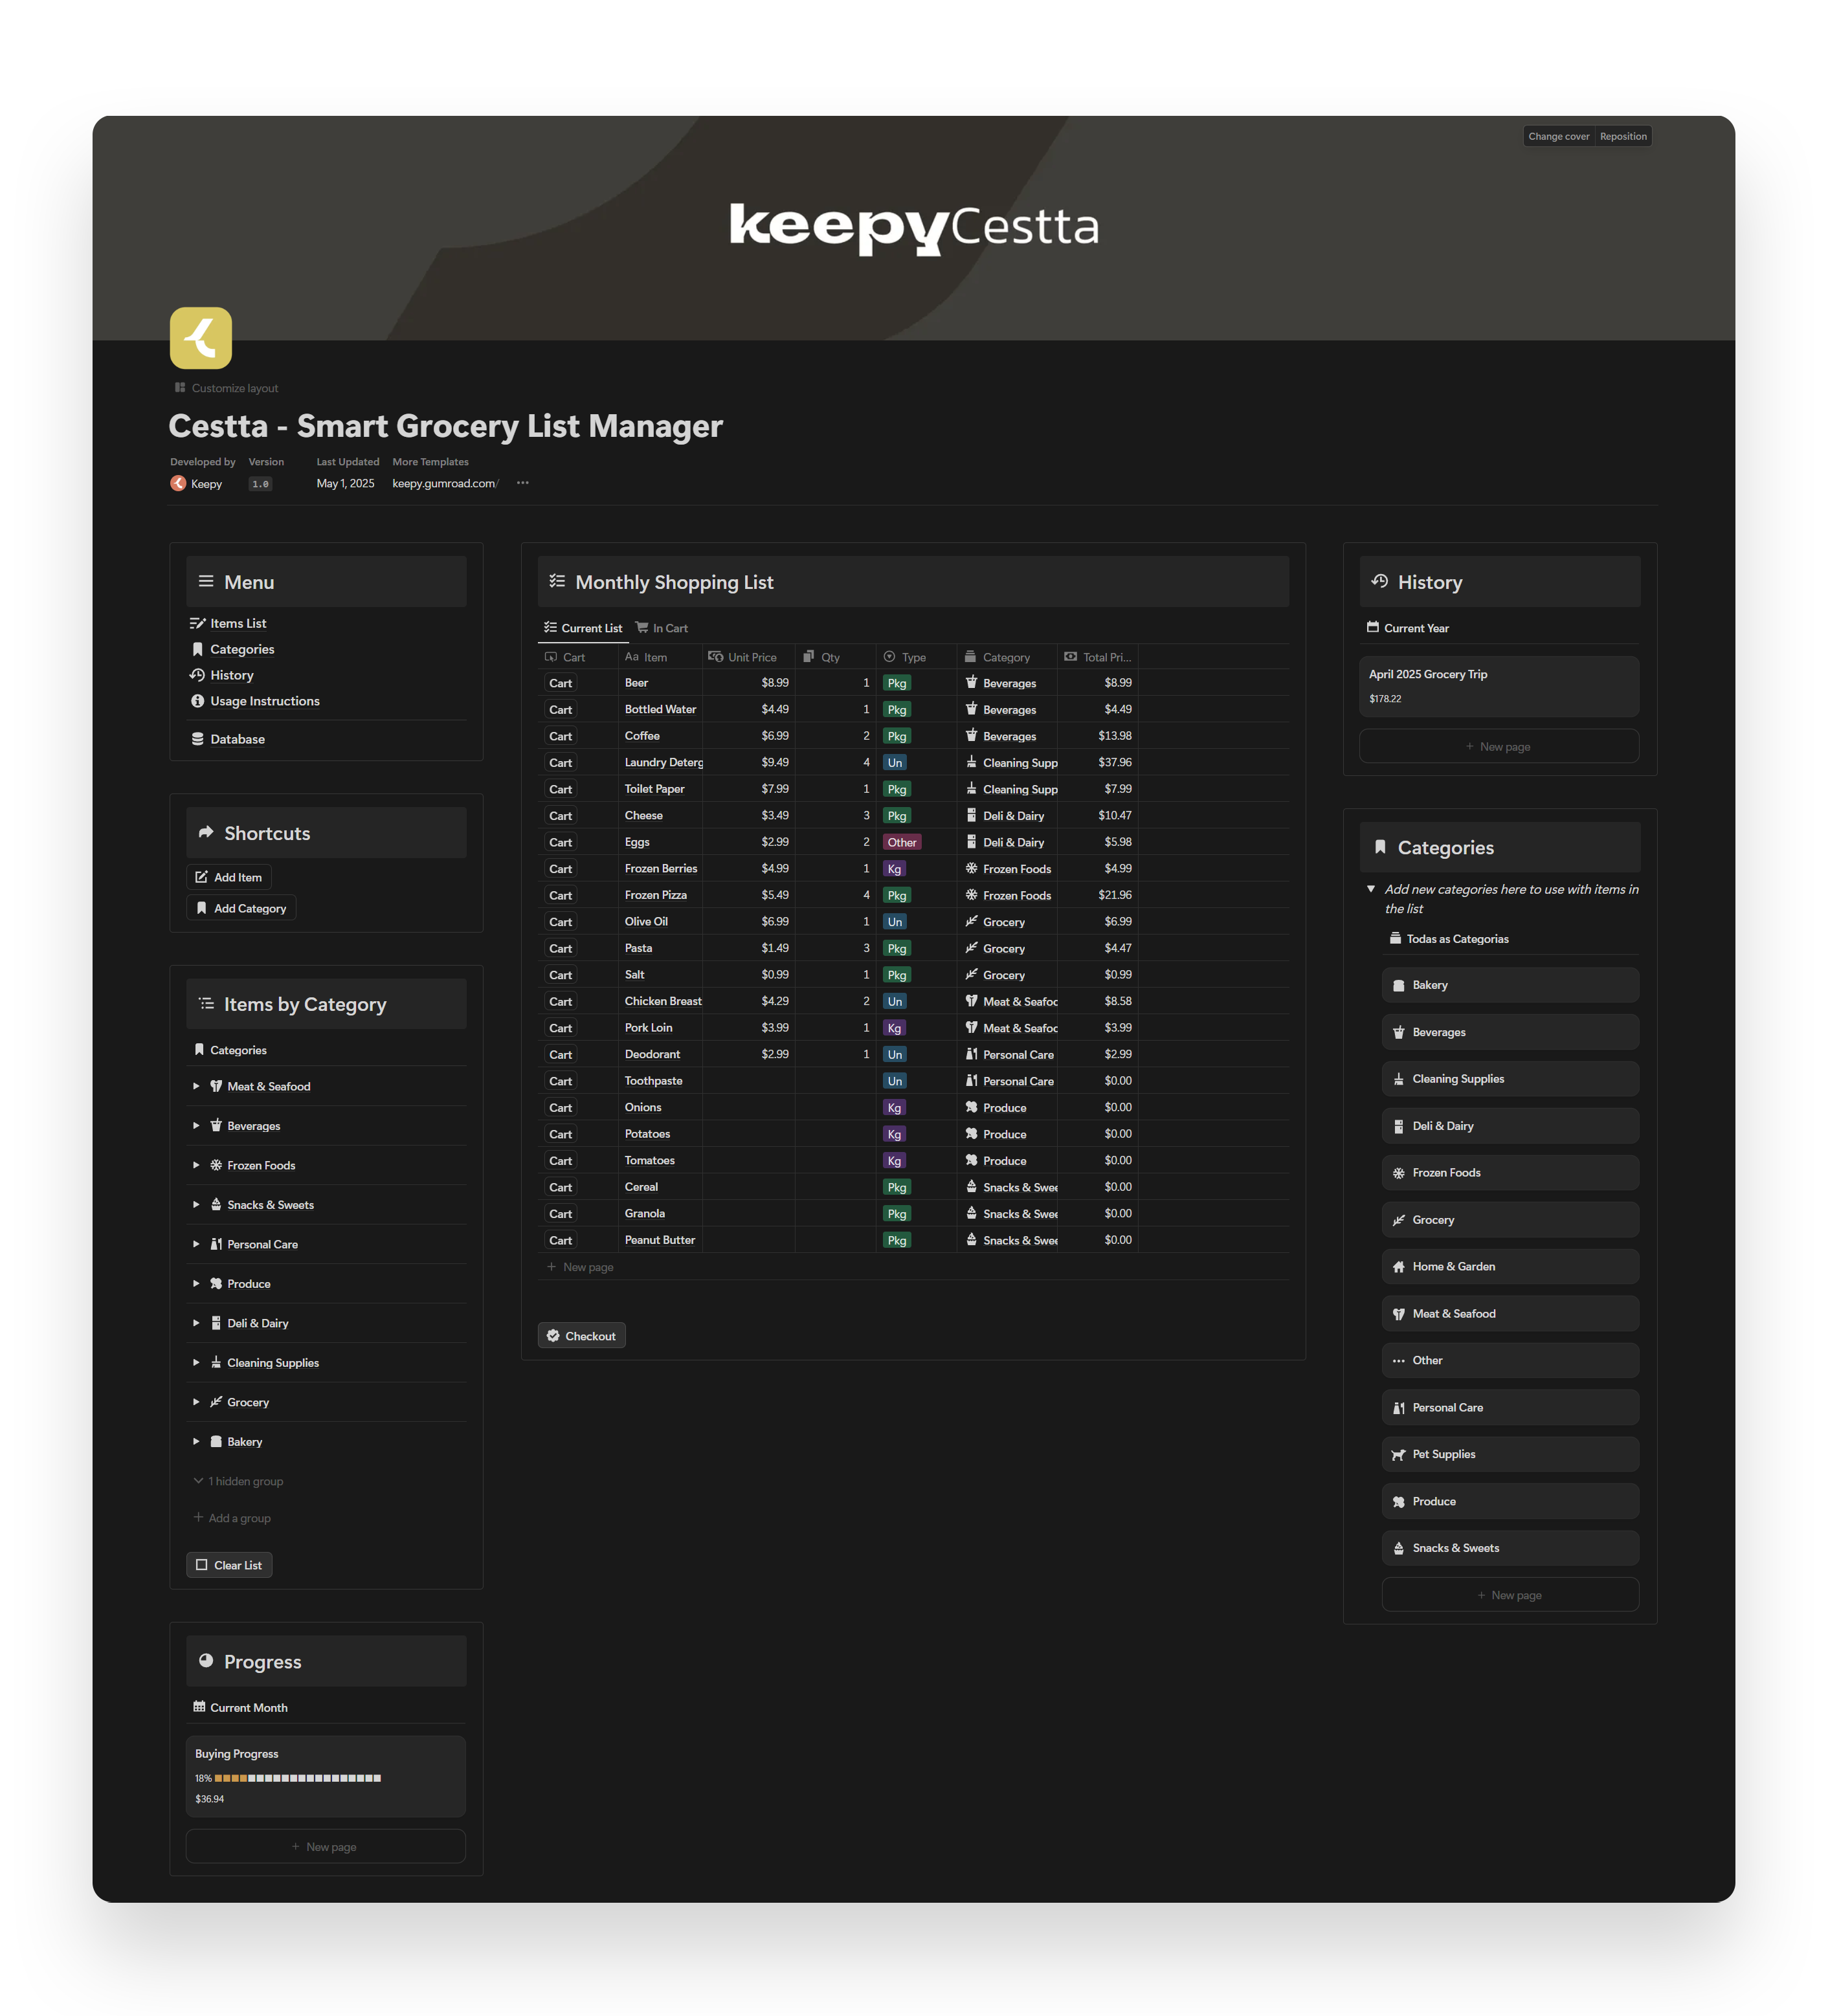The width and height of the screenshot is (1828, 2016).
Task: Click the Add Item shortcut button
Action: pyautogui.click(x=229, y=877)
